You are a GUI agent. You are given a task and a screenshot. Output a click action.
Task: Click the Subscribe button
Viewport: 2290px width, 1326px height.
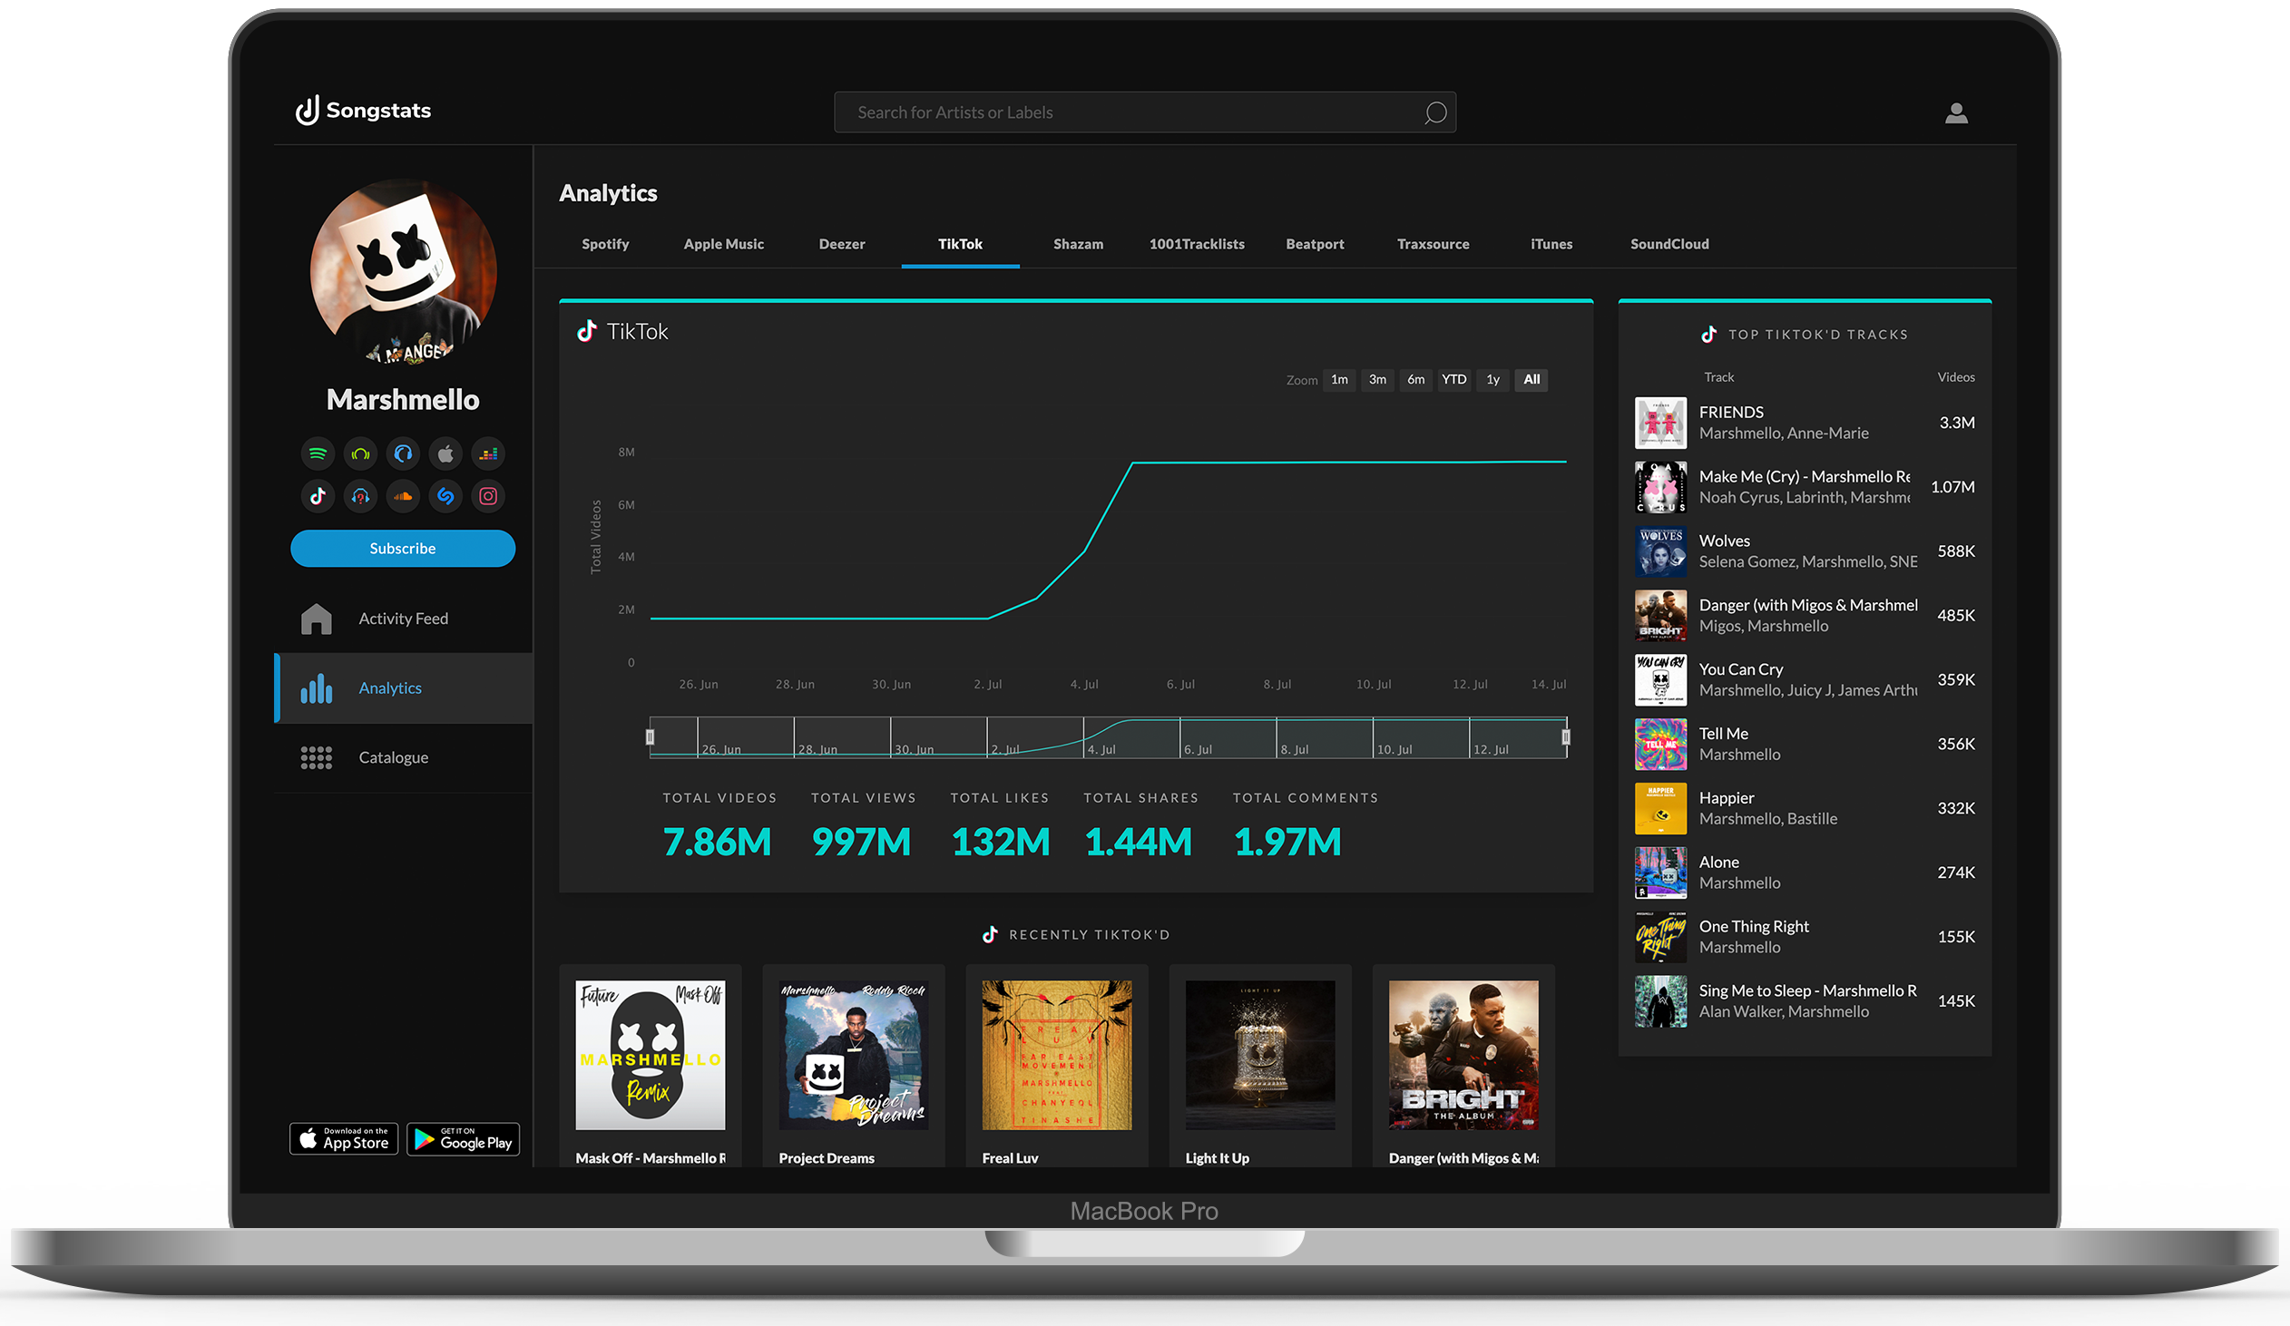tap(403, 549)
